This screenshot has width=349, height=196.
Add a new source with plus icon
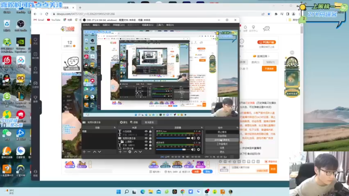(x=120, y=152)
